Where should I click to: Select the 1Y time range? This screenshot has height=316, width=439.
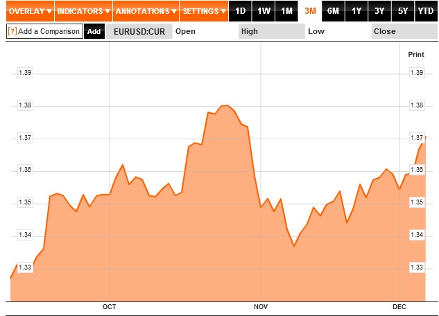(x=356, y=11)
